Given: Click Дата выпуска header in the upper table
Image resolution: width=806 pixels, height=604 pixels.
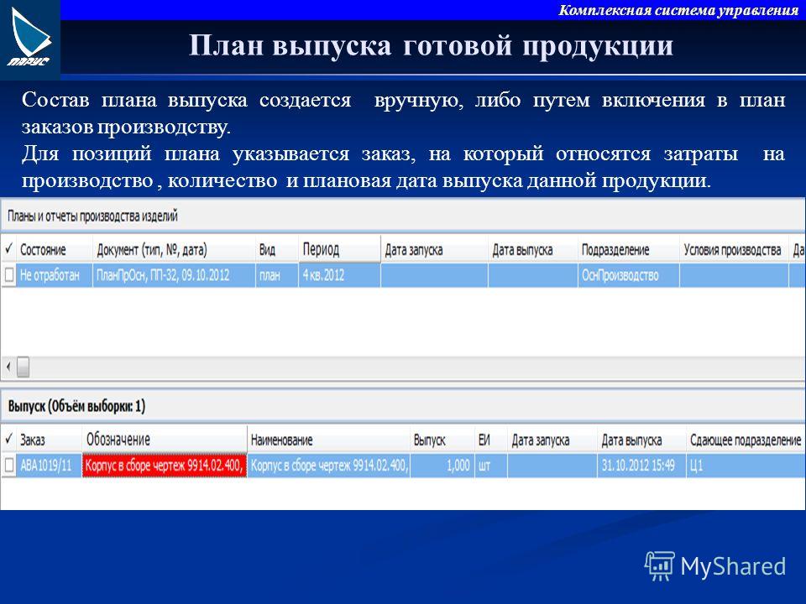Looking at the screenshot, I should coord(533,250).
